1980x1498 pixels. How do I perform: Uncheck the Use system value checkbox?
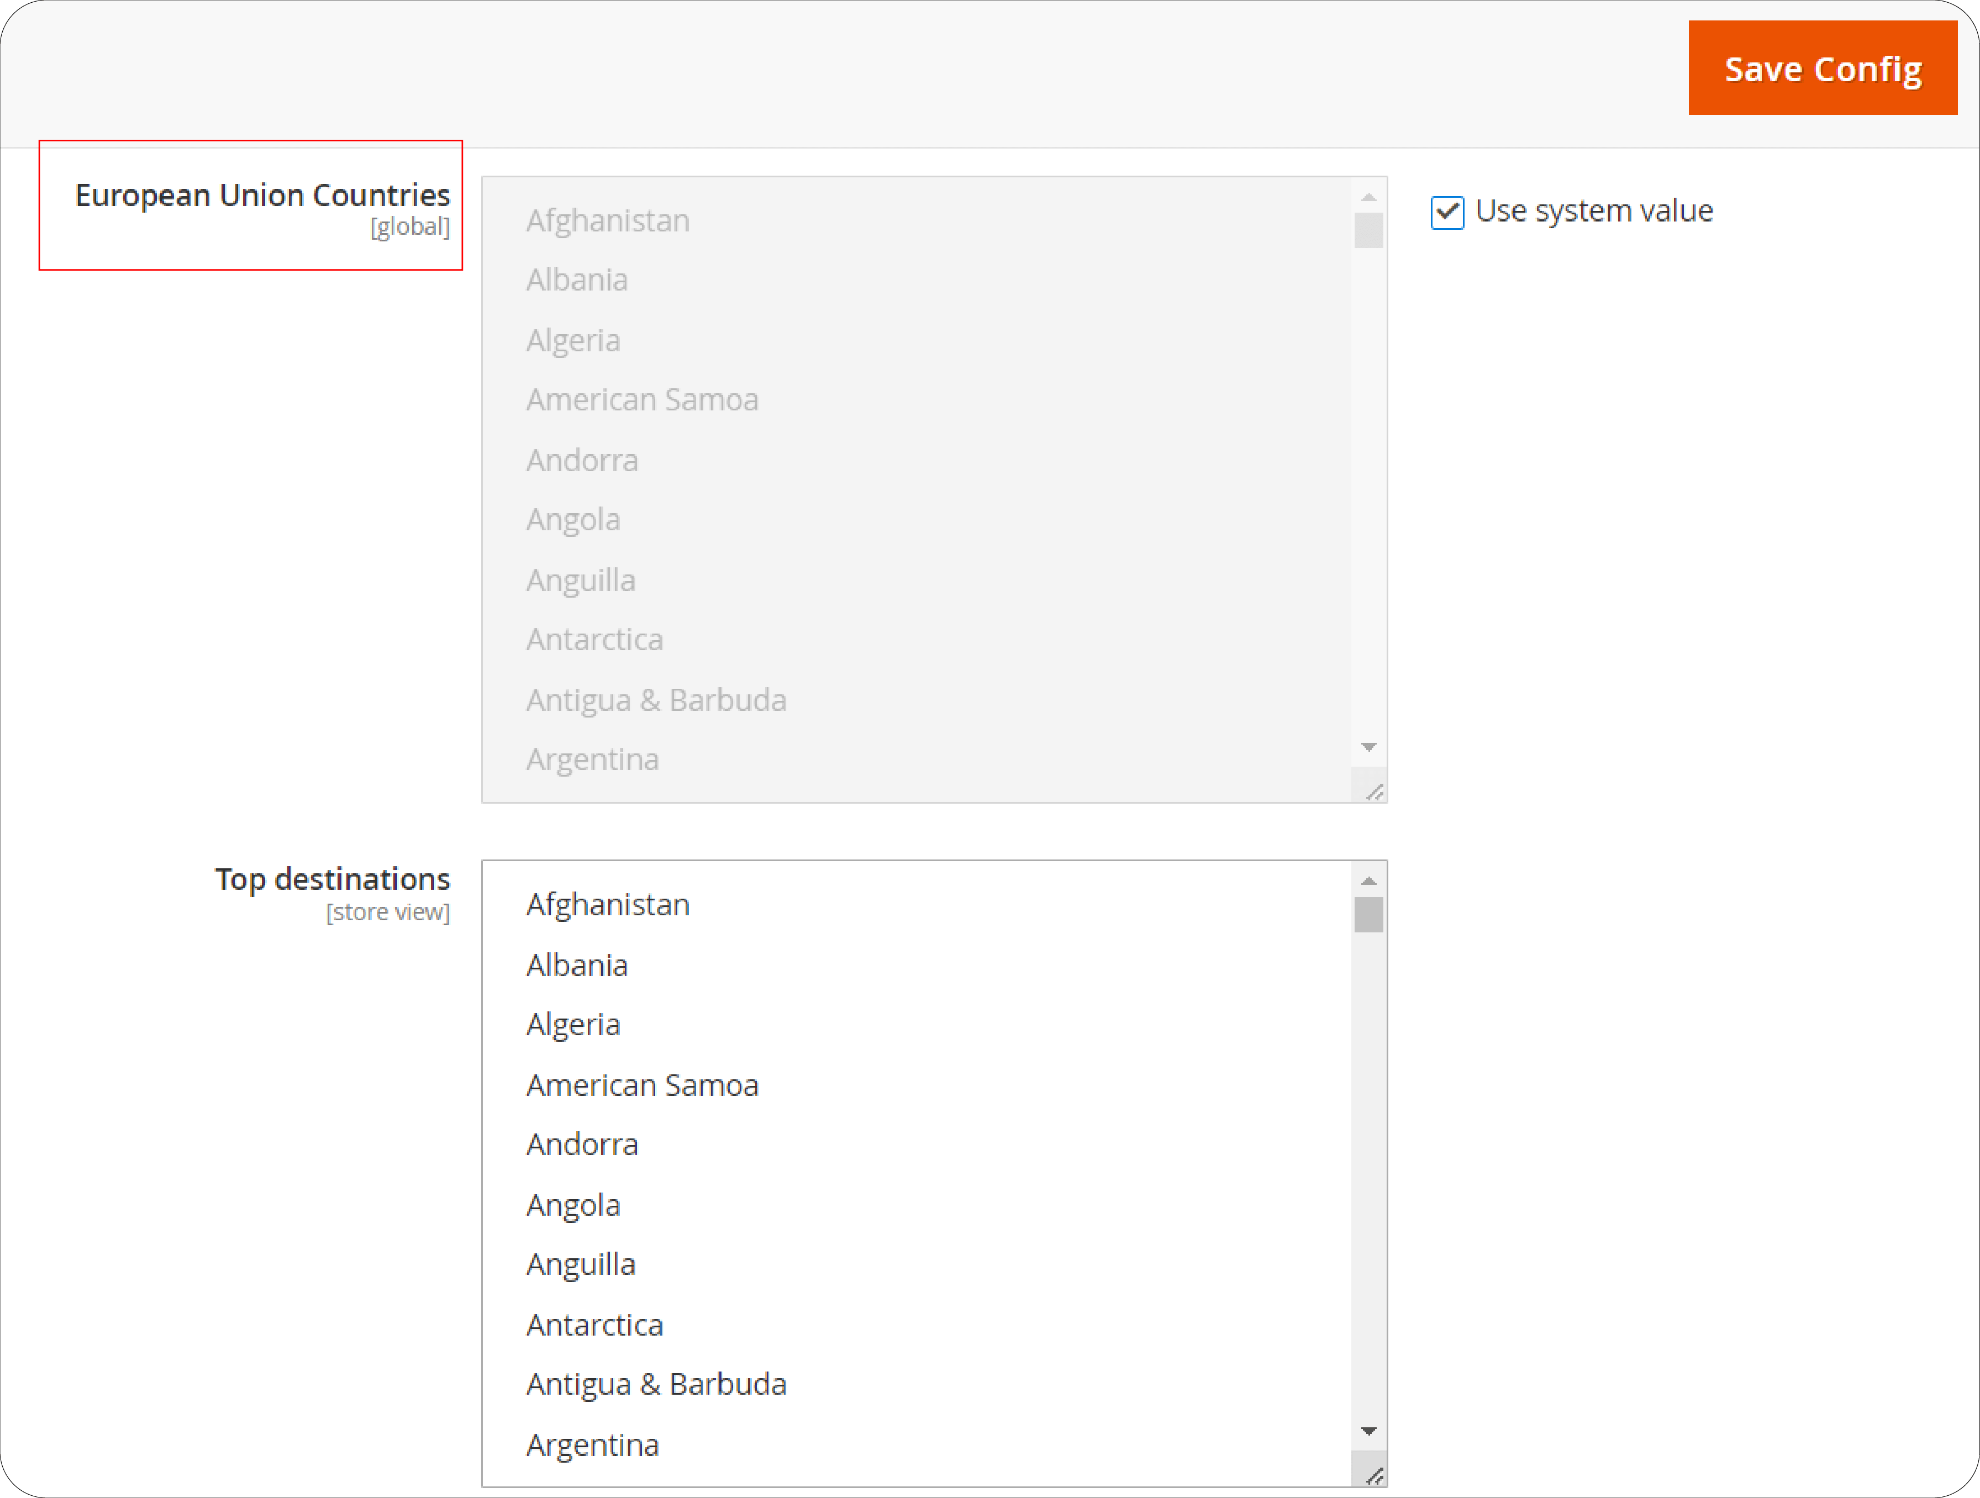pyautogui.click(x=1447, y=212)
